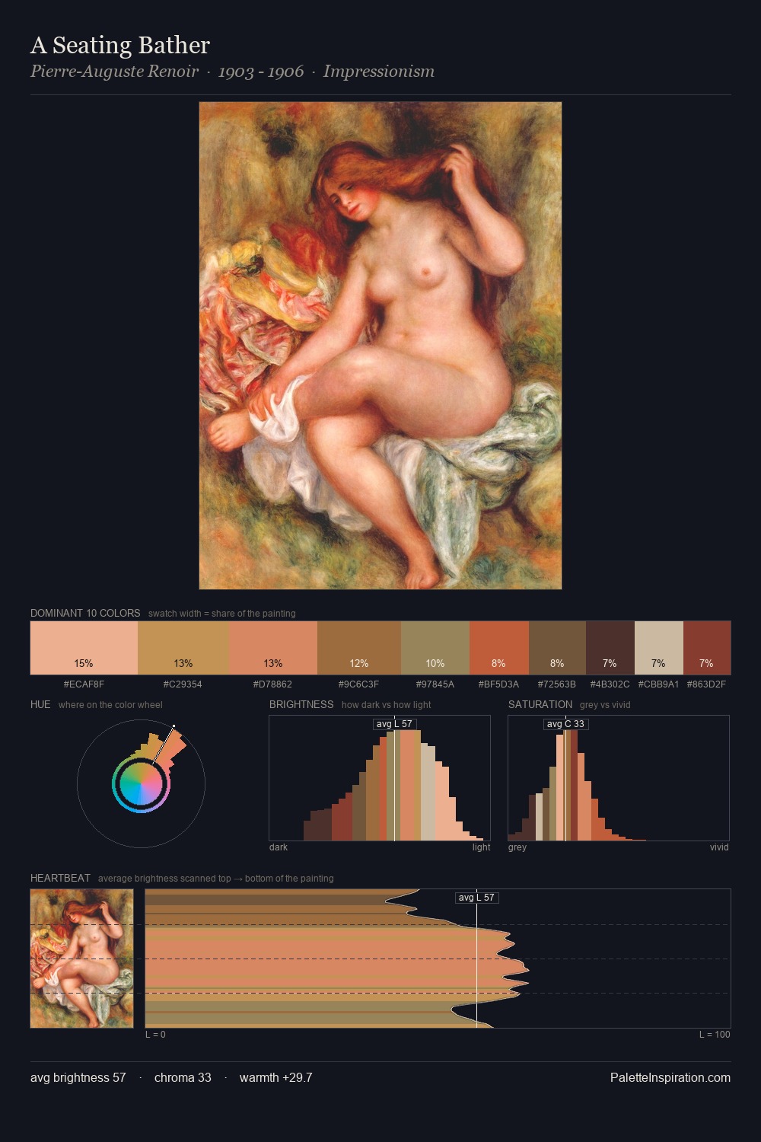
Task: Click the 'DOMINANT 10 COLORS' heading
Action: click(x=85, y=613)
